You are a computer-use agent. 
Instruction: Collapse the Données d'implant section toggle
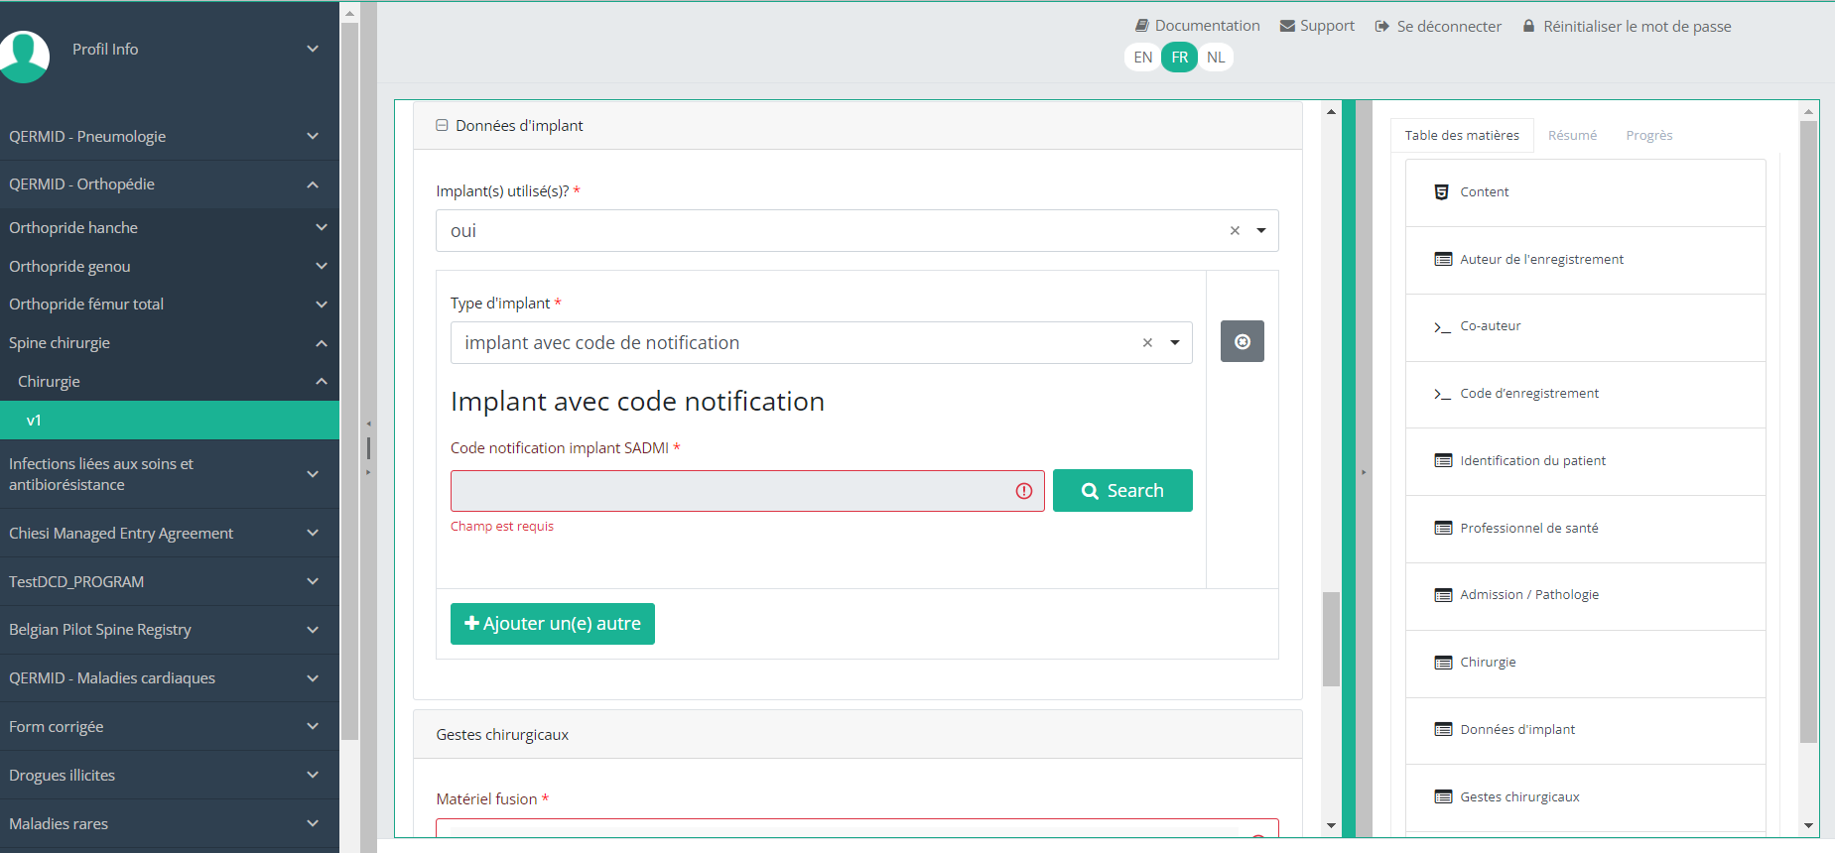click(442, 126)
